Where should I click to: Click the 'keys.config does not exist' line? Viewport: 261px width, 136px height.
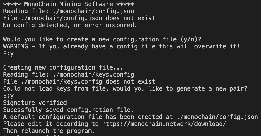(79, 82)
